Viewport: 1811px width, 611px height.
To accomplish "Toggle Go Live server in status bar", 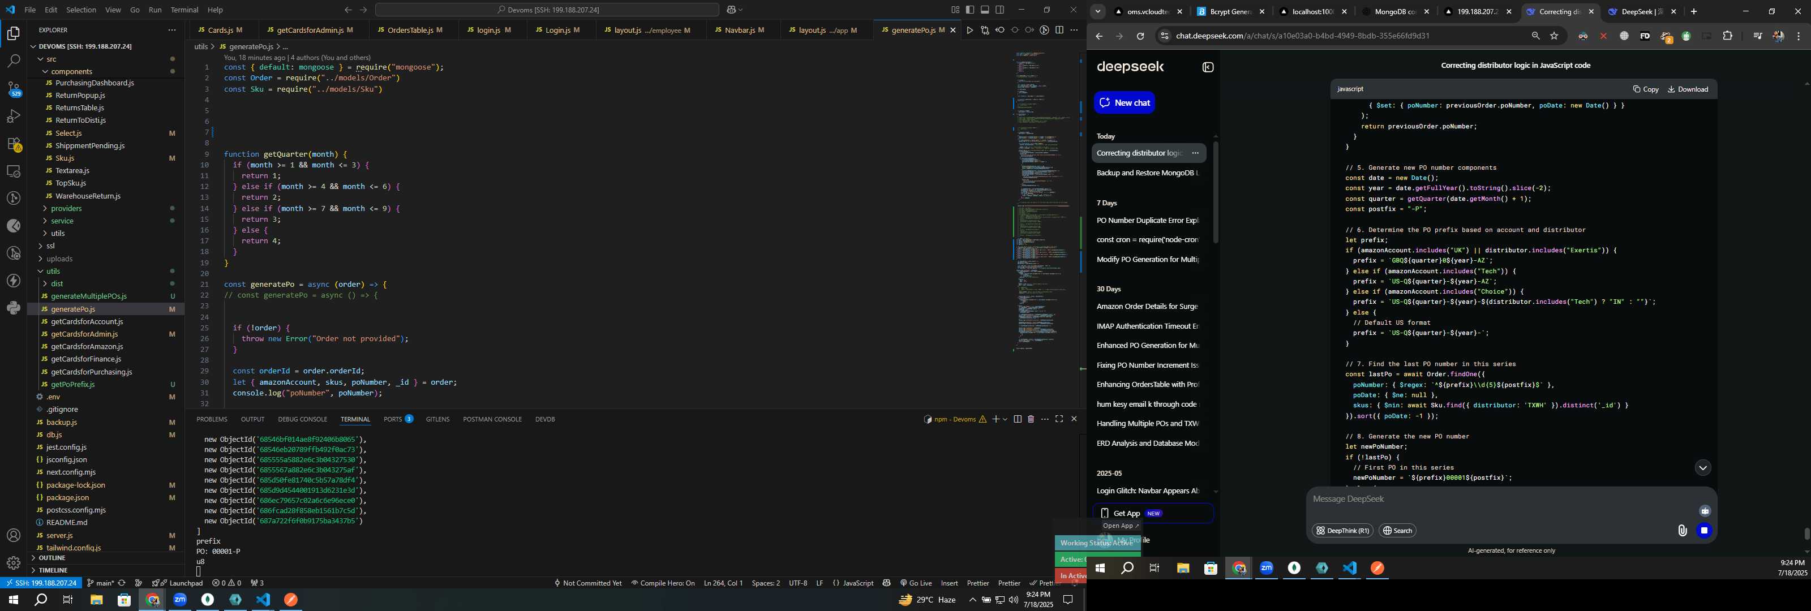I will tap(915, 583).
